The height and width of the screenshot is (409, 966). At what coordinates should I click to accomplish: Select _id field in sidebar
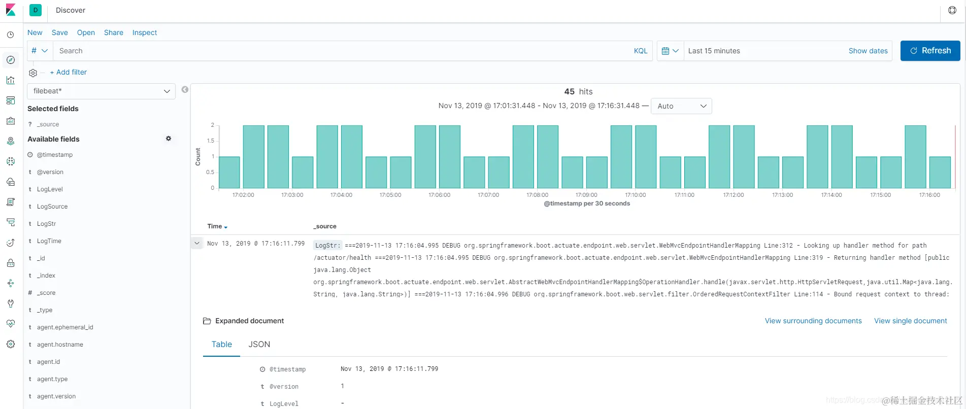click(41, 258)
